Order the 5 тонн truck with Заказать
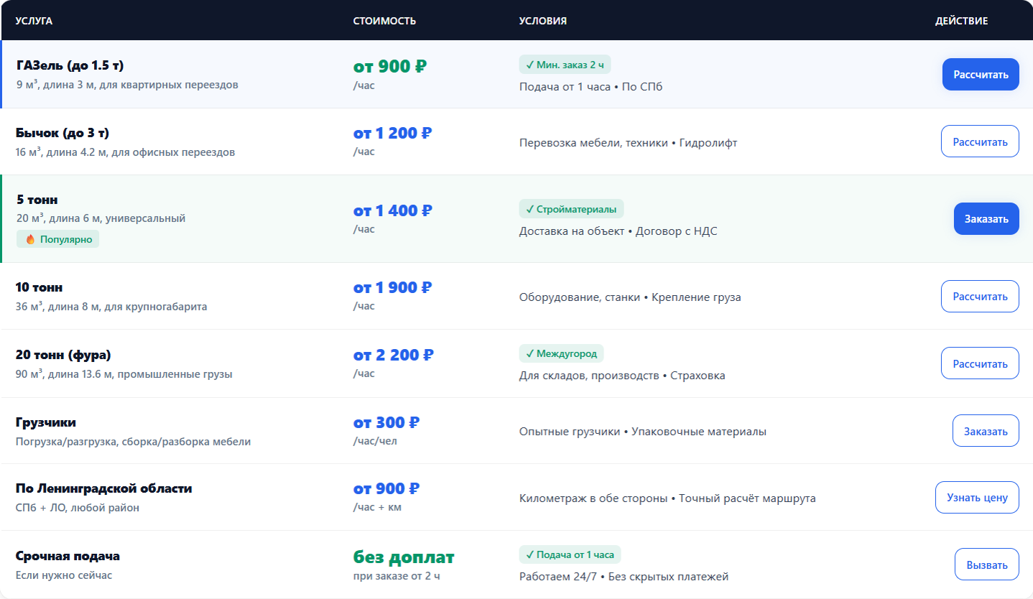The width and height of the screenshot is (1033, 599). pos(986,218)
